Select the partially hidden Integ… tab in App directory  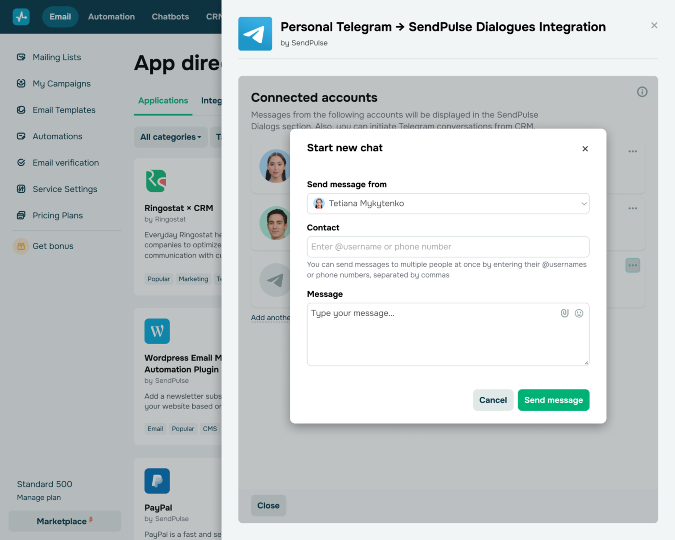tap(211, 100)
